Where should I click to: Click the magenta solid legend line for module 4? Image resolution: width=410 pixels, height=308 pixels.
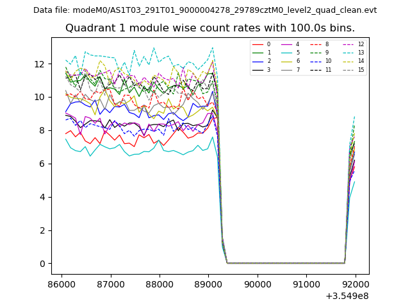point(288,44)
